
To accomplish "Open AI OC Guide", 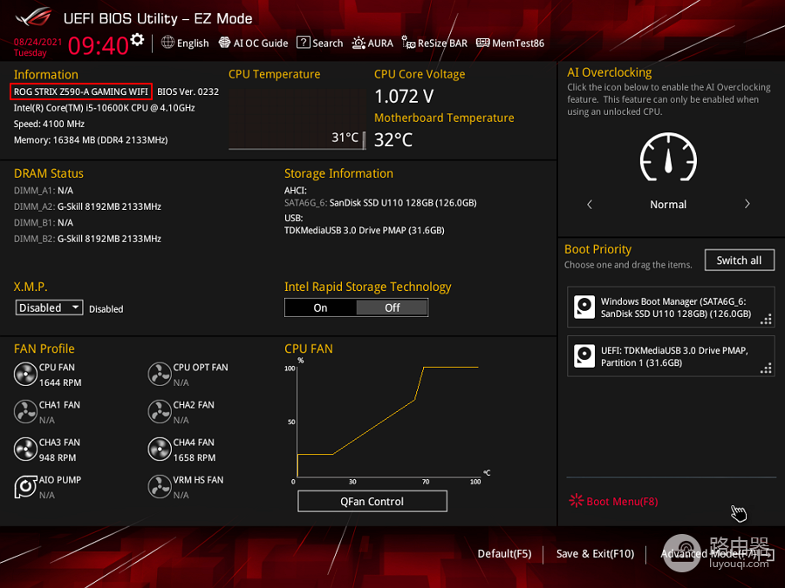I will [253, 43].
